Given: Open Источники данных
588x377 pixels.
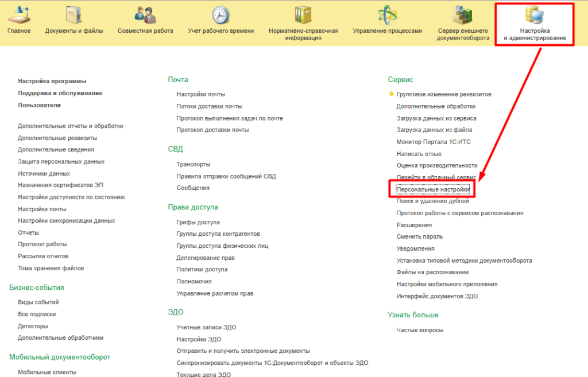Looking at the screenshot, I should pyautogui.click(x=44, y=173).
